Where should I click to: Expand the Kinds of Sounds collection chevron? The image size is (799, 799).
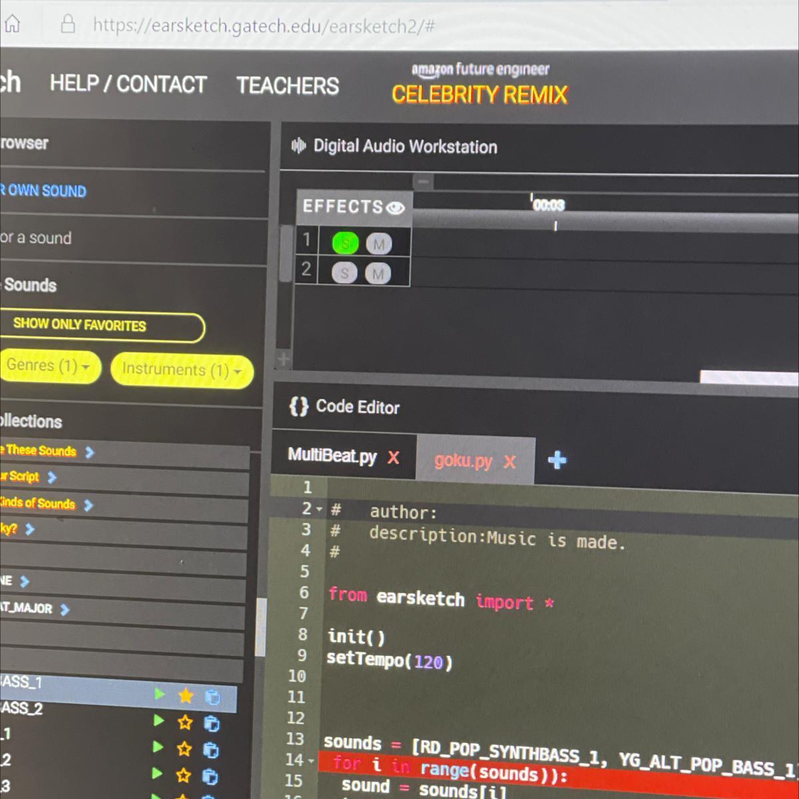89,505
